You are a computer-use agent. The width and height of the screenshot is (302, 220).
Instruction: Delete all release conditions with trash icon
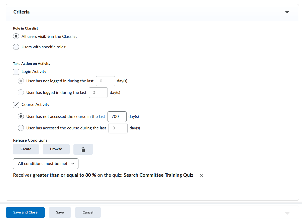tap(83, 149)
